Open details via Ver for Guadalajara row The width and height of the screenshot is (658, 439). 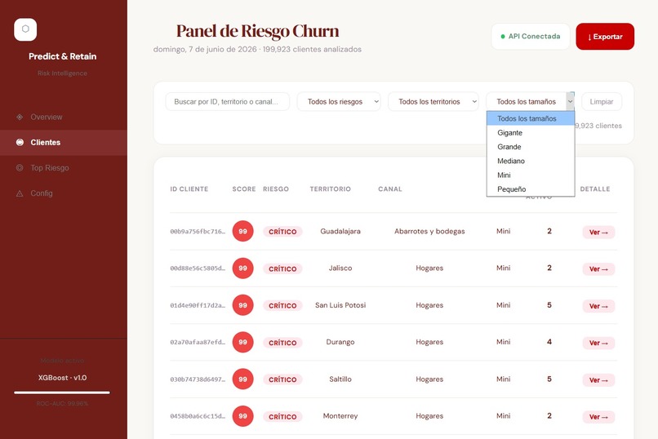point(598,233)
